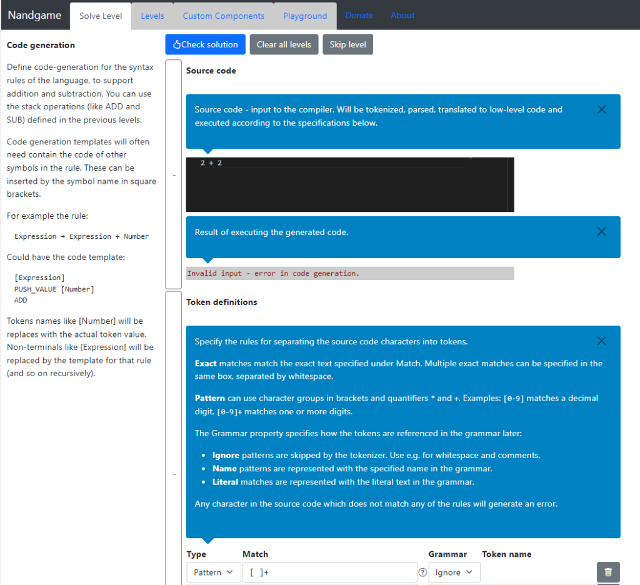This screenshot has width=640, height=585.
Task: Open the Custom Components tab
Action: 223,16
